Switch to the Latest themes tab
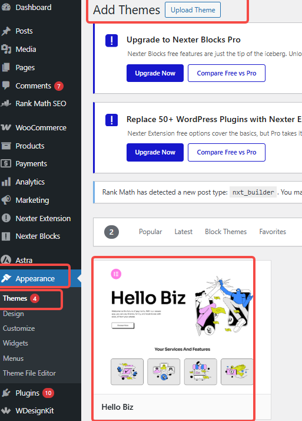 coord(183,232)
